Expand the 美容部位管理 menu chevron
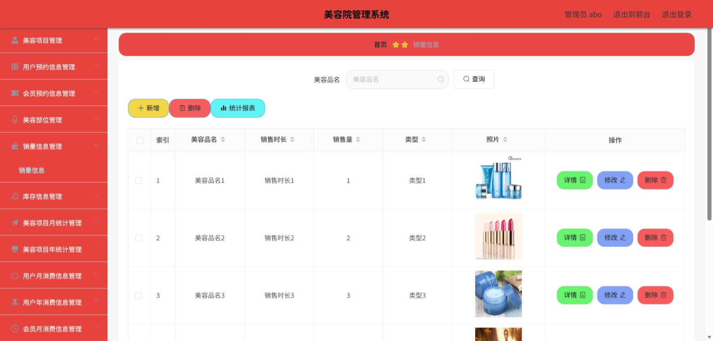713x341 pixels. point(96,119)
